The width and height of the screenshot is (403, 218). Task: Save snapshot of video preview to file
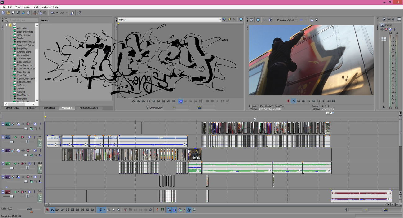316,20
